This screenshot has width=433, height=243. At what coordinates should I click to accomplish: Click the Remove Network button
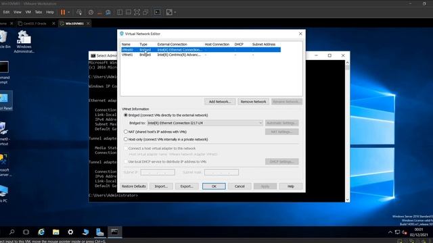click(253, 102)
